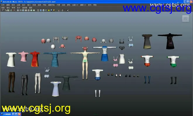Toggle isolate select in the viewport

[58, 10]
